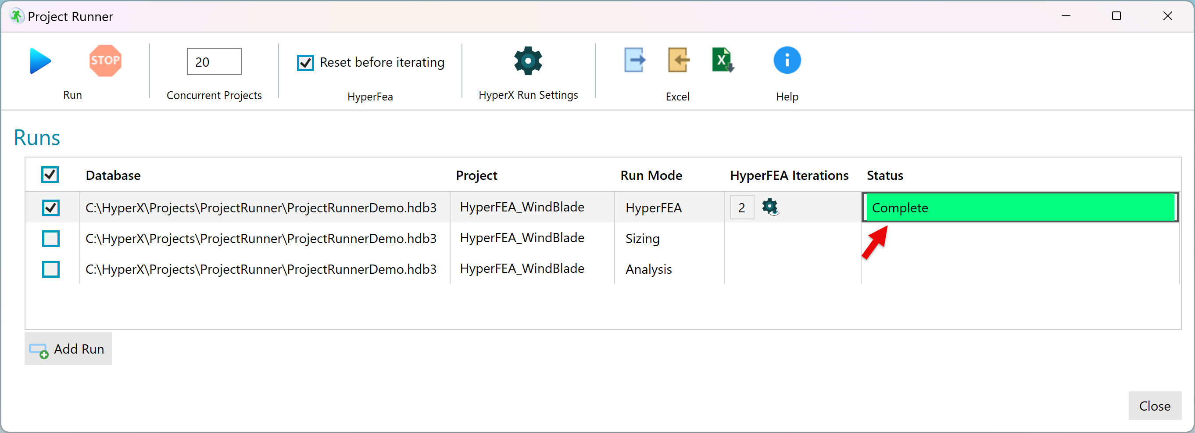Click the Status column header
Image resolution: width=1195 pixels, height=433 pixels.
click(885, 175)
